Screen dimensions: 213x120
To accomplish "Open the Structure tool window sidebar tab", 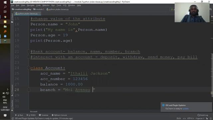I will [12, 90].
